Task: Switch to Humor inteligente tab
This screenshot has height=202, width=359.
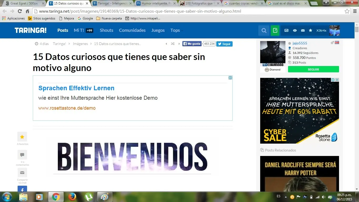Action: [156, 4]
